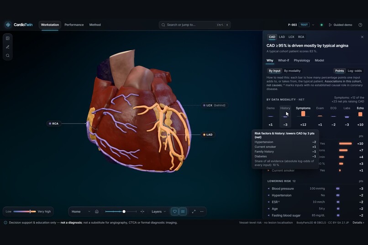This screenshot has width=368, height=245.
Task: Switch units to Points
Action: (339, 71)
